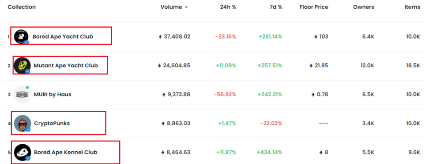Viewport: 429px width, 164px height.
Task: Select the CryptoPunks pixel avatar icon
Action: [22, 124]
